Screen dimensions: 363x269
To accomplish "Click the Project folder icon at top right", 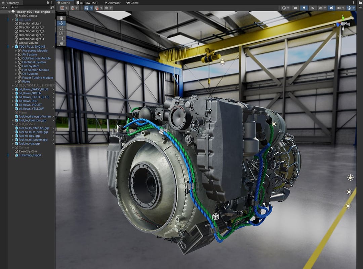I will (360, 3).
